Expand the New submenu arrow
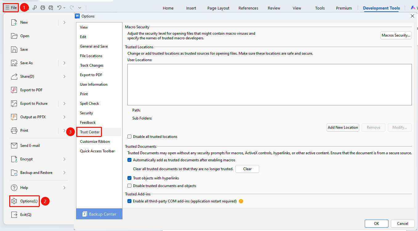Viewport: 418px width, 231px height. click(x=64, y=22)
